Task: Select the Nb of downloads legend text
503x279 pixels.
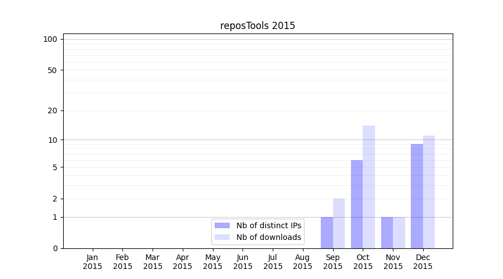Action: [x=268, y=237]
